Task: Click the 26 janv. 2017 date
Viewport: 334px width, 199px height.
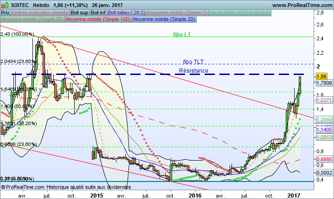Action: coord(107,5)
